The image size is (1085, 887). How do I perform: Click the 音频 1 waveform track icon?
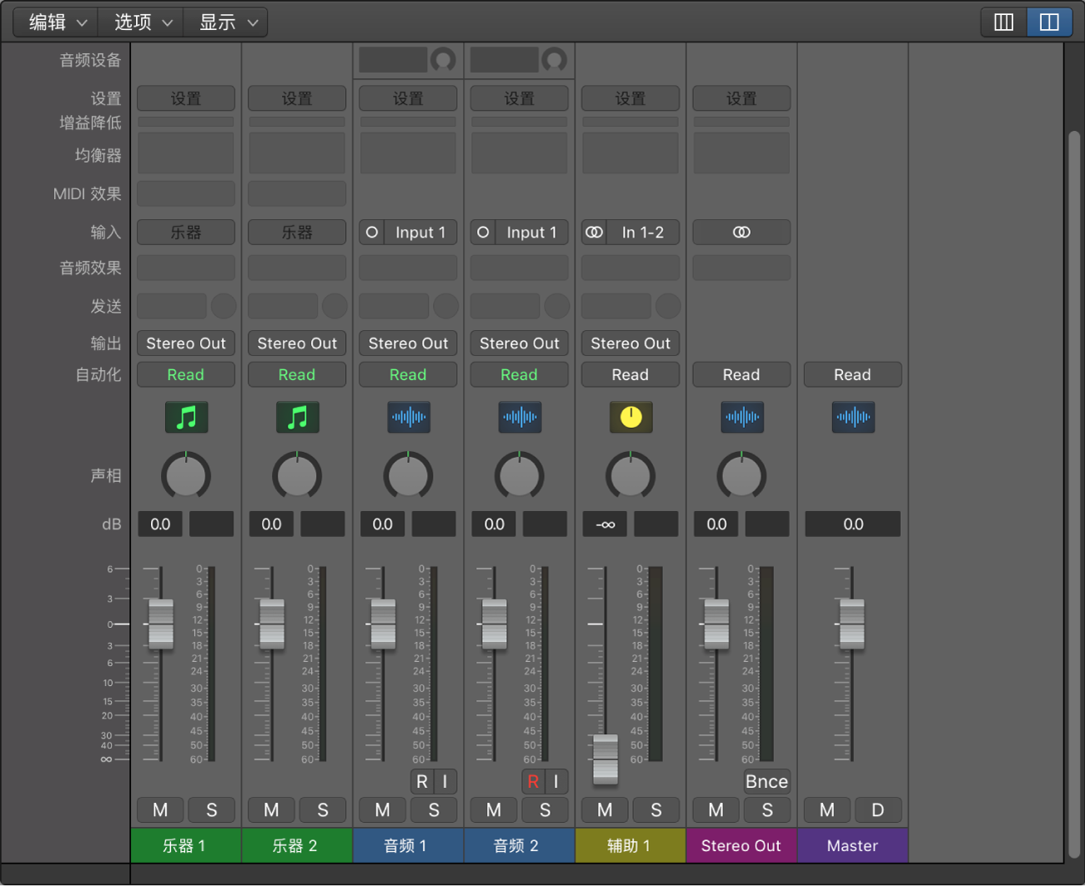(x=409, y=417)
